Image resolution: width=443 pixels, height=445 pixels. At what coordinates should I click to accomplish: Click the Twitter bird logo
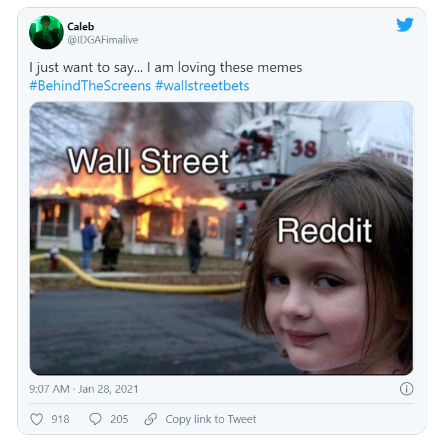(x=405, y=24)
